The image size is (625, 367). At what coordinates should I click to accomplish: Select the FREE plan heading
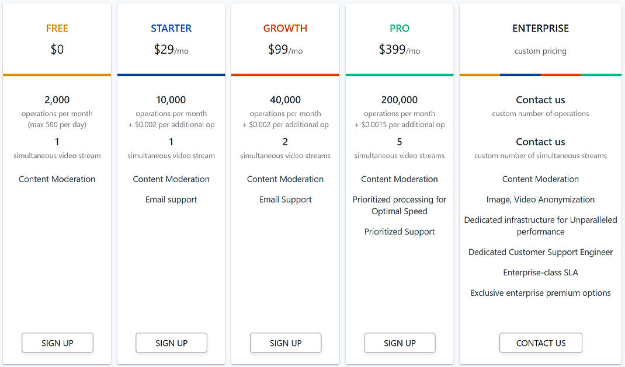pyautogui.click(x=57, y=28)
